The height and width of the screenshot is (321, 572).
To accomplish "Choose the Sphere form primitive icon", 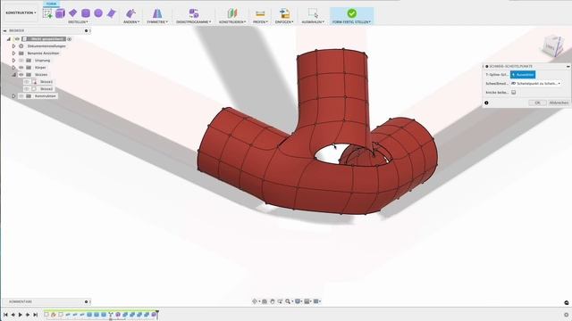I will 98,13.
